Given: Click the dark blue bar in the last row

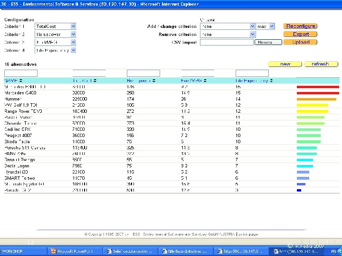Looking at the screenshot, I should (x=299, y=190).
